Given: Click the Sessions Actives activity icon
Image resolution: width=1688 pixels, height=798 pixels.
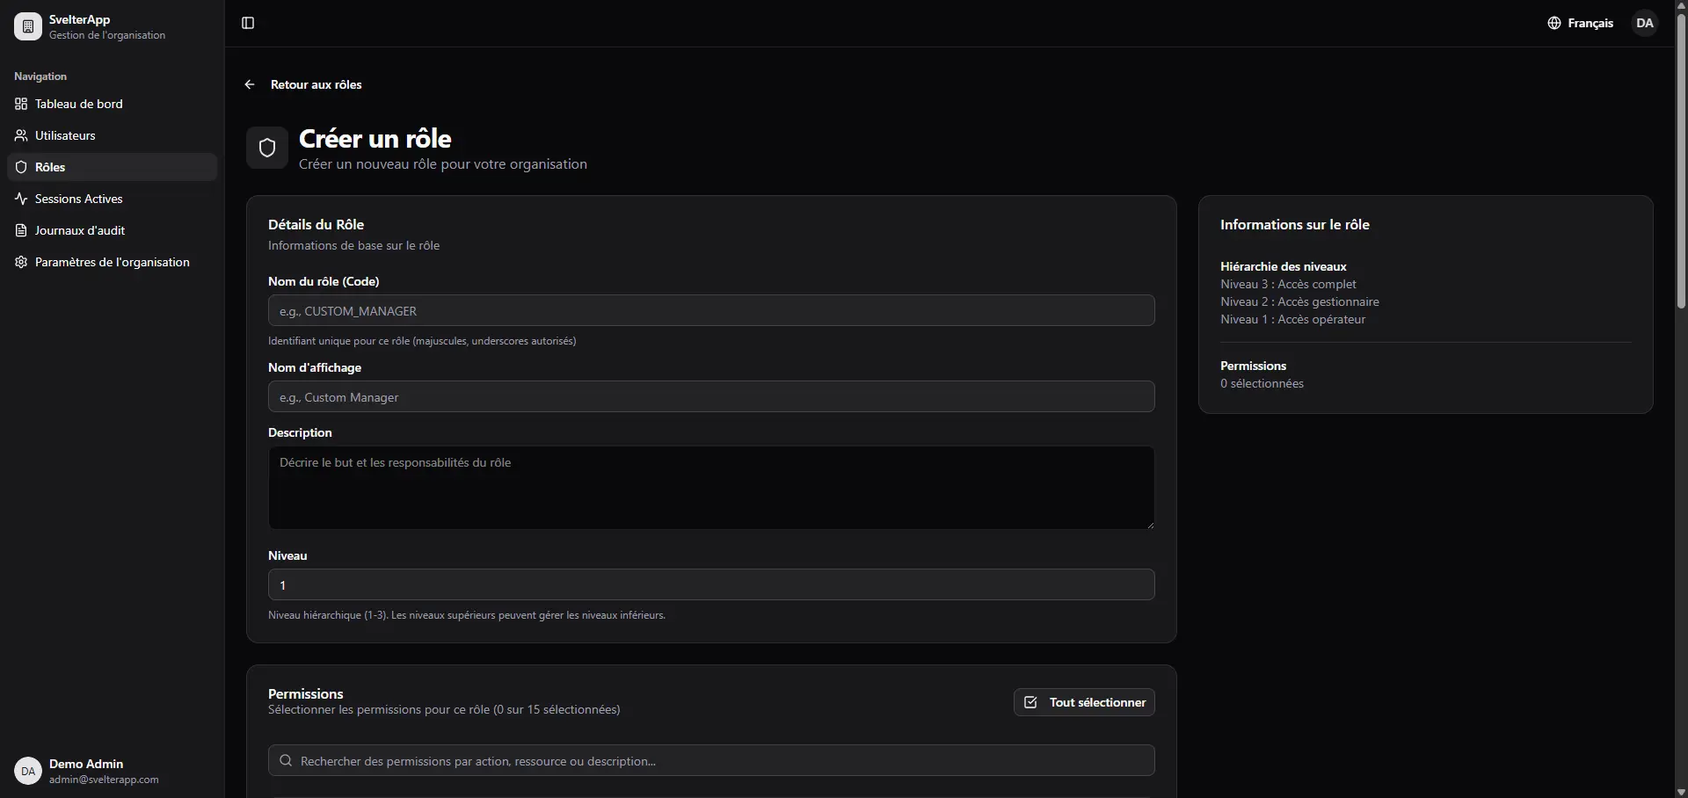Looking at the screenshot, I should [x=19, y=199].
